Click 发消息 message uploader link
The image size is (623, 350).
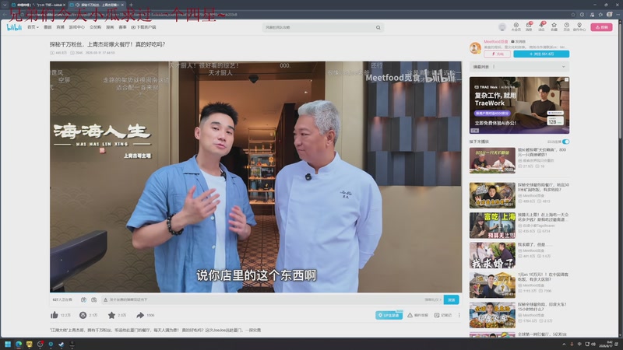click(x=519, y=42)
